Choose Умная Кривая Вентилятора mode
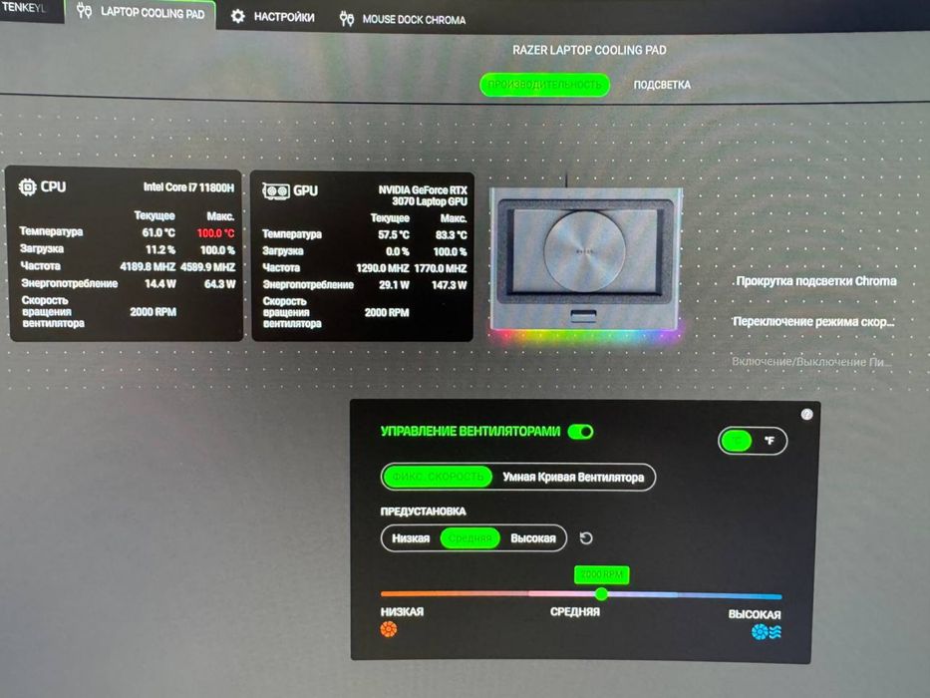Screen dimensions: 930x698 [573, 478]
